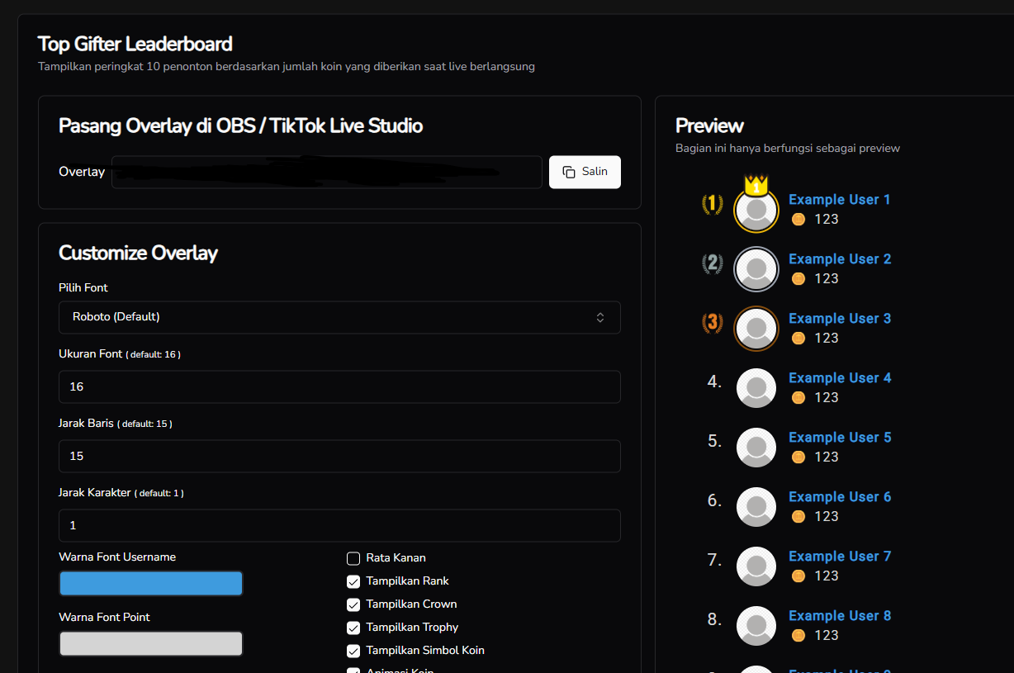Click the chevron arrows on Roboto font selector

600,317
